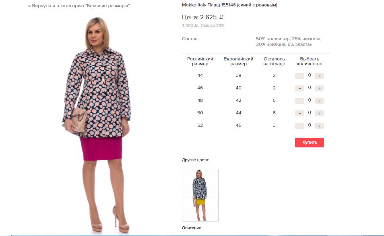Reduce quantity of size 48

pos(299,101)
